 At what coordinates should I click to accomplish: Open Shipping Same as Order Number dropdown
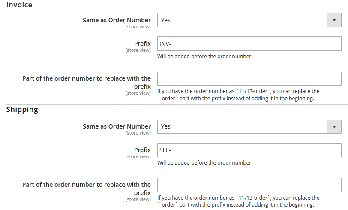(x=242, y=126)
